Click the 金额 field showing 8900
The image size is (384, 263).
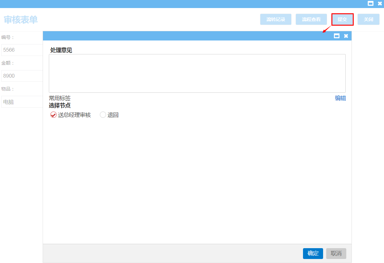pyautogui.click(x=22, y=76)
